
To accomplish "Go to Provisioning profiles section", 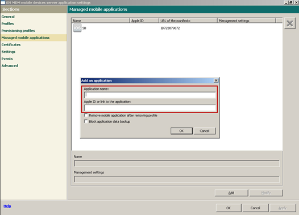I will 18,31.
